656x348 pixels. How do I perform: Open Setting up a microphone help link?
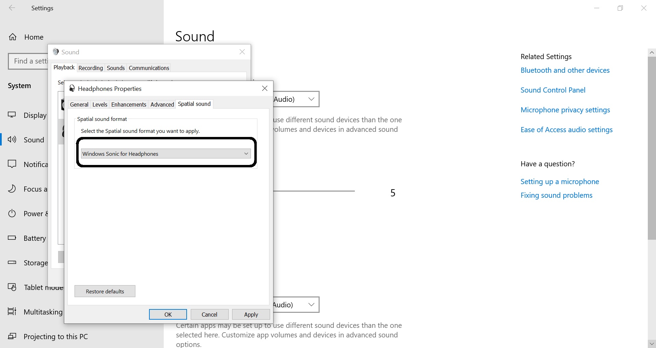[x=560, y=182]
